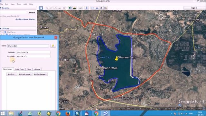Click the north compass indicator on map
The image size is (206, 116).
(200, 12)
